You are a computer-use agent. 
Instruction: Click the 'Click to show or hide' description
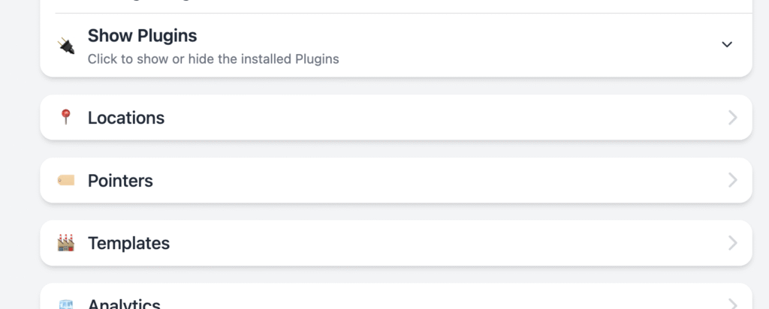[x=213, y=59]
